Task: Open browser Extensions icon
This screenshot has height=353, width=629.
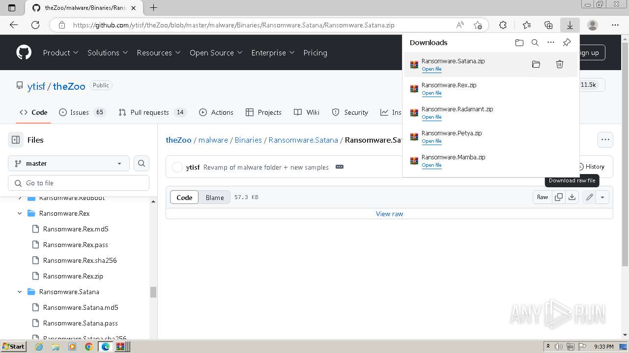Action: (503, 25)
